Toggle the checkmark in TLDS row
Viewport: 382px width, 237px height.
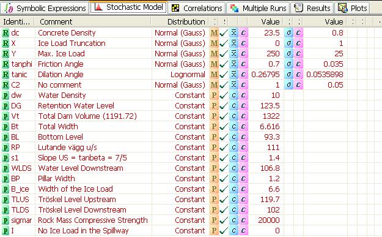pos(224,210)
